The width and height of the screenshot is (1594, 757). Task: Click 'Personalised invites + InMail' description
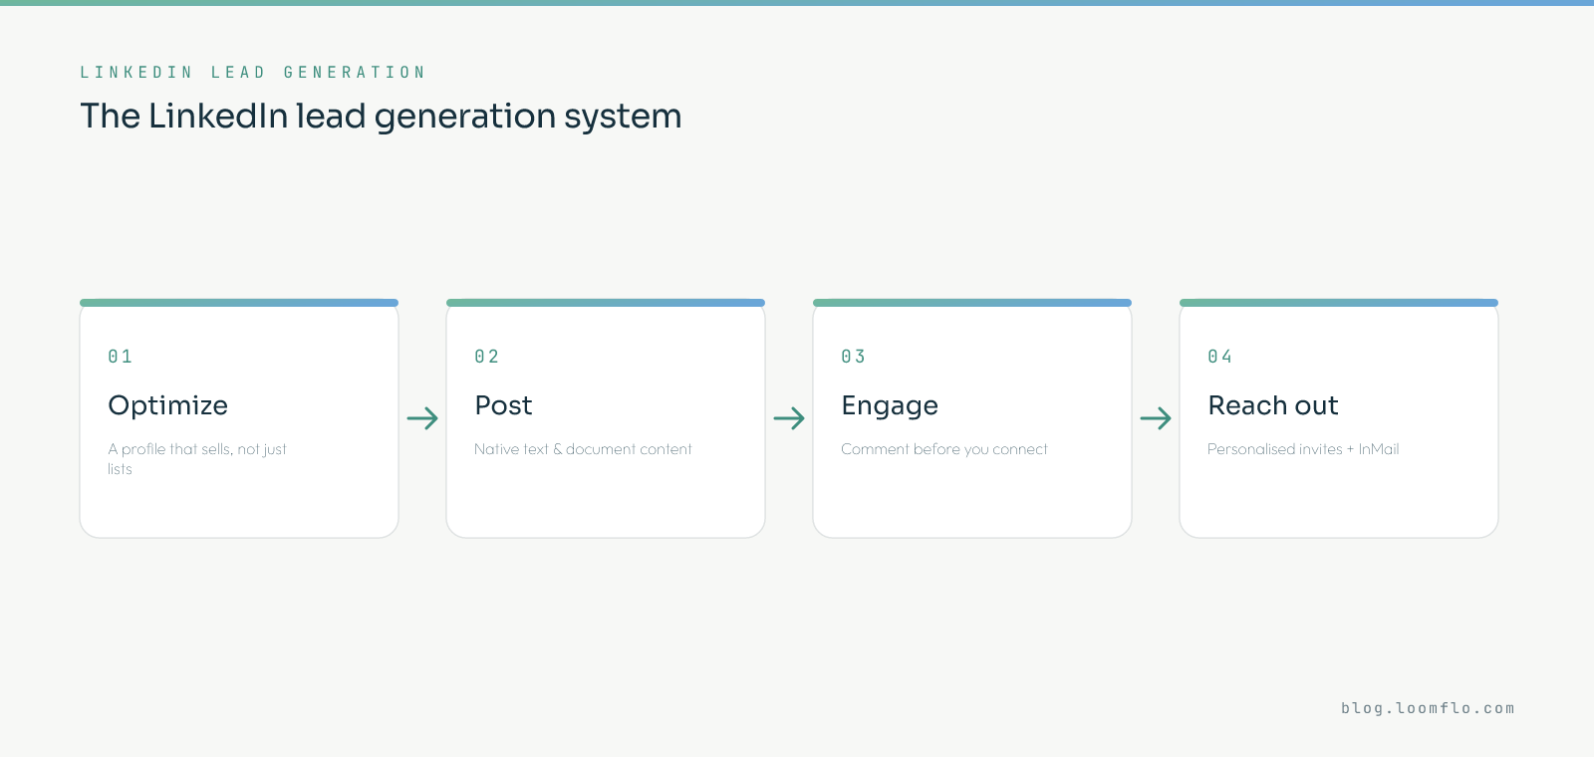pyautogui.click(x=1303, y=449)
